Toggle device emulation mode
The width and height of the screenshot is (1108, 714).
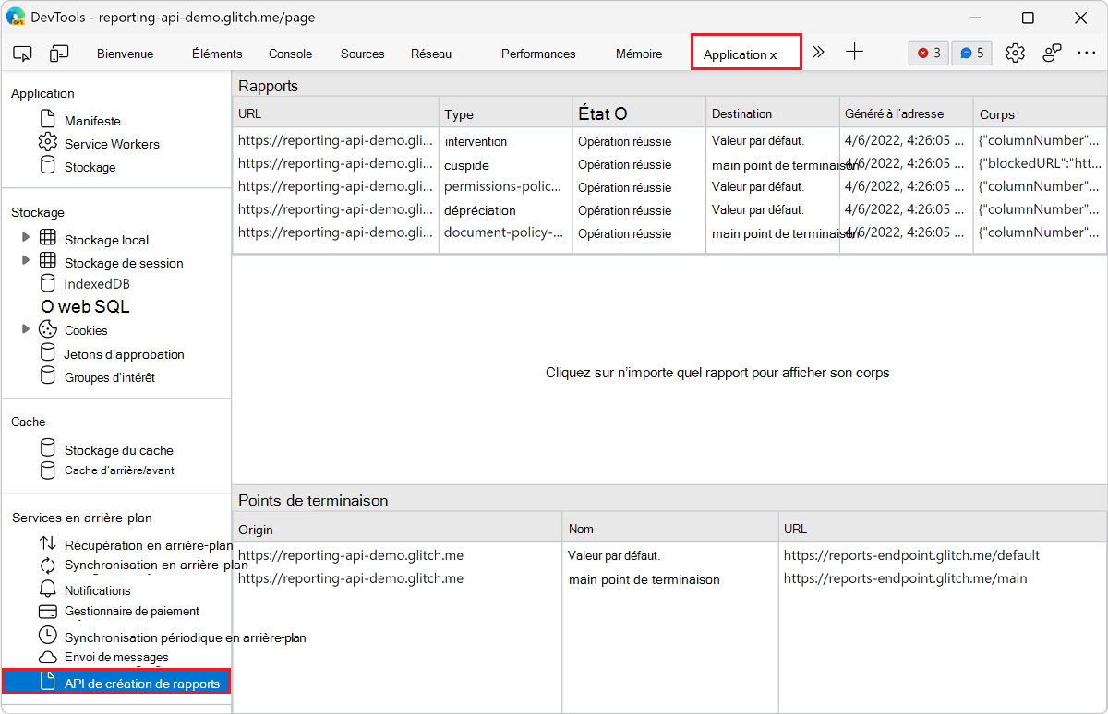coord(59,53)
